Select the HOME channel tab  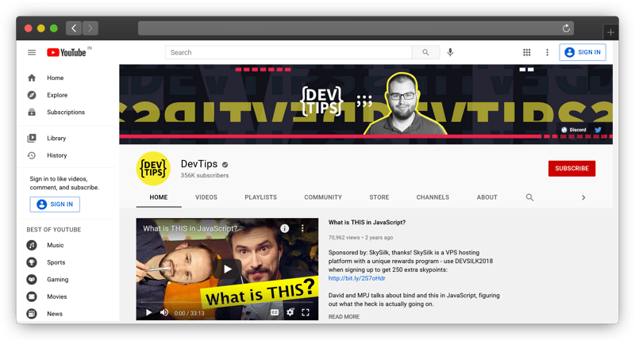tap(158, 197)
